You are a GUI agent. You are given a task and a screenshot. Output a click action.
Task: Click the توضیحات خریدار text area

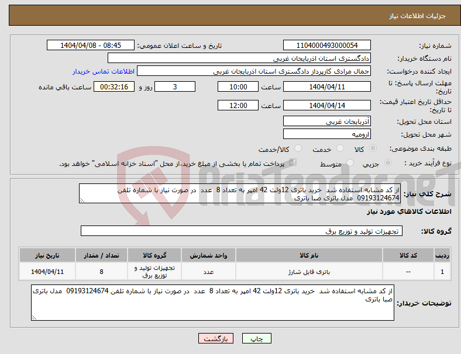tap(212, 303)
